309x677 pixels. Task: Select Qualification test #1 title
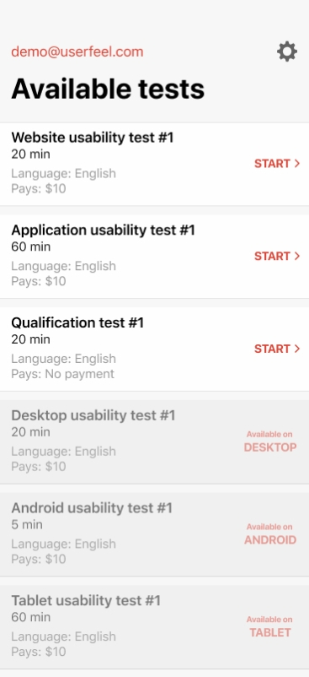pos(77,322)
